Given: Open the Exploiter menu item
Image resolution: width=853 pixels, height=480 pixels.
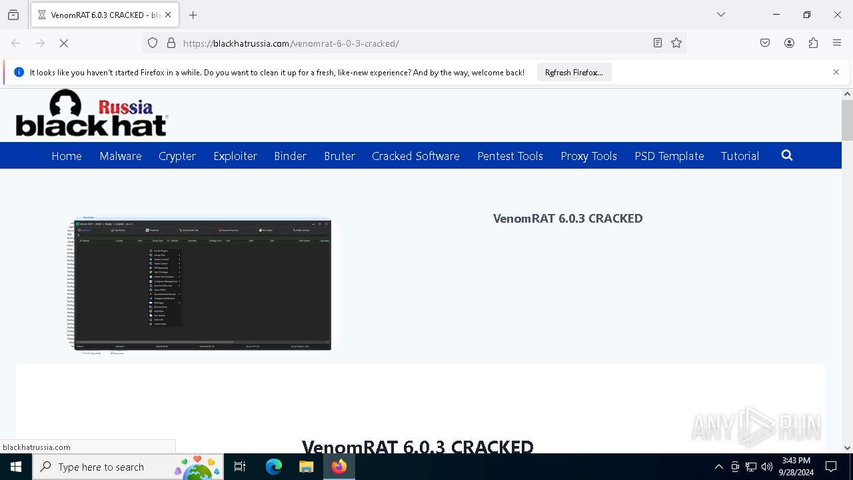Looking at the screenshot, I should (x=235, y=156).
